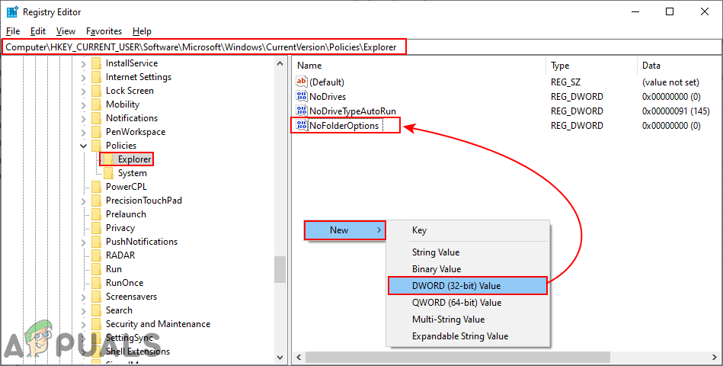Click the PenWorkspace folder icon

pyautogui.click(x=96, y=132)
